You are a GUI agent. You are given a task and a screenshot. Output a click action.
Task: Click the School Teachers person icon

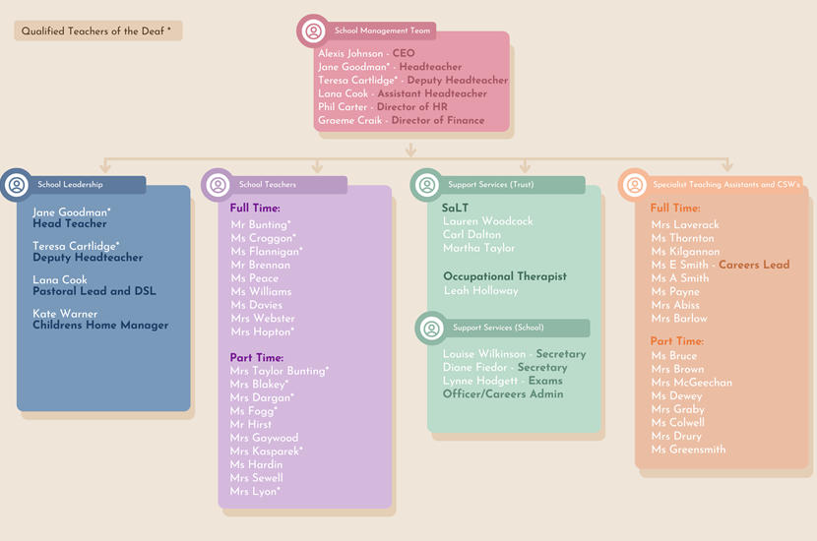click(x=218, y=185)
